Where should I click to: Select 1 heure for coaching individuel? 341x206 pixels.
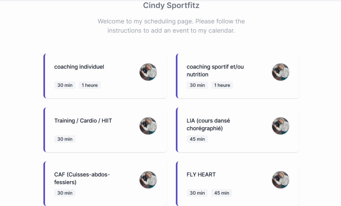(90, 85)
